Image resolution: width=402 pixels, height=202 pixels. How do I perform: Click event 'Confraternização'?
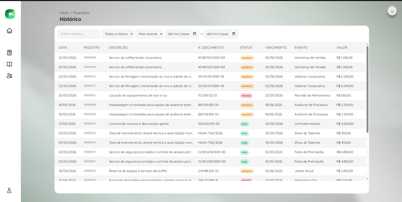coord(307,124)
